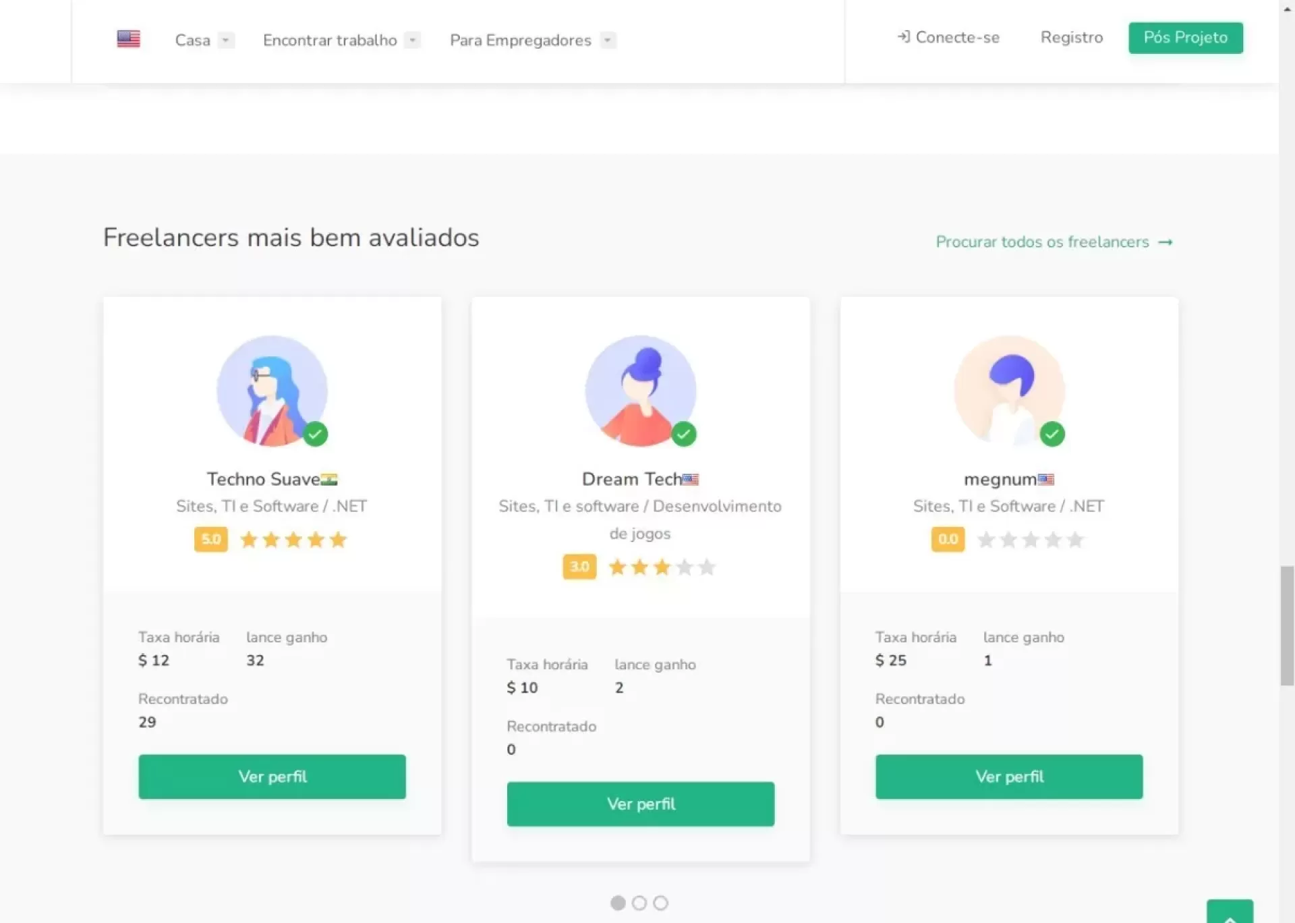This screenshot has height=923, width=1295.
Task: Click the US flag language icon
Action: click(128, 39)
